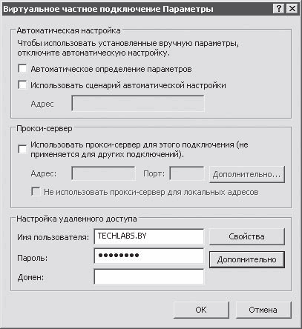This screenshot has height=329, width=302.
Task: Enable Автоматическое определение параметров checkbox
Action: click(22, 69)
